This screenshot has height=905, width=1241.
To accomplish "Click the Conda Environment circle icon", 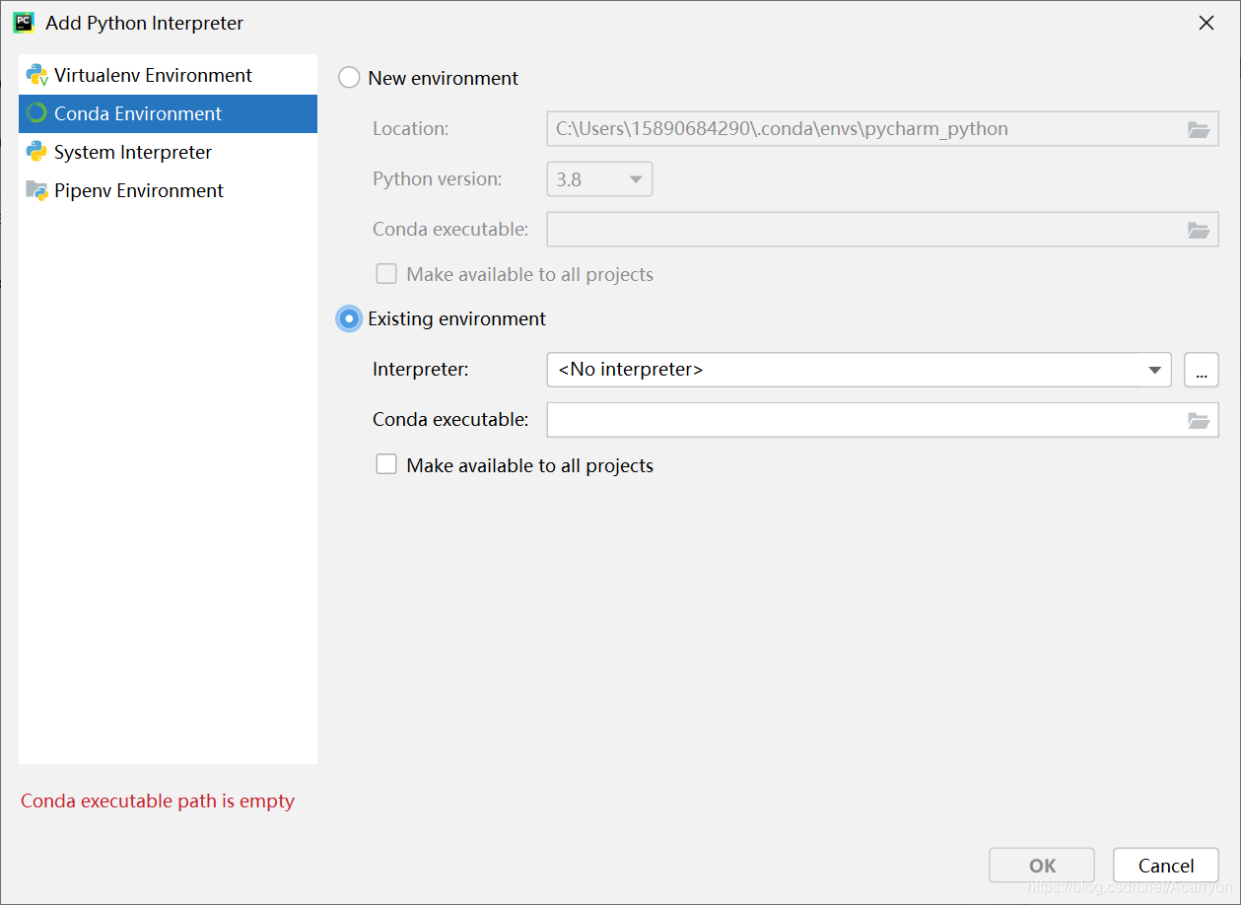I will [36, 113].
